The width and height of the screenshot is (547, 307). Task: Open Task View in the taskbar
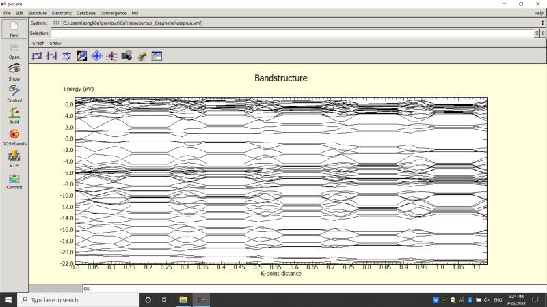click(165, 299)
